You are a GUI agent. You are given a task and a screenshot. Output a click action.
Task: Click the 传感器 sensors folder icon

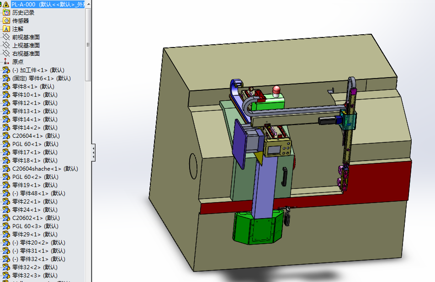(x=6, y=21)
